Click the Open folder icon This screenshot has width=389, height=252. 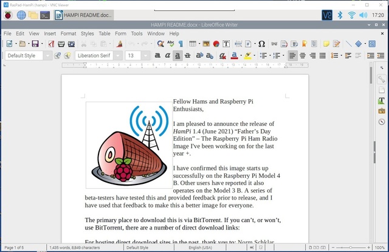(22, 44)
